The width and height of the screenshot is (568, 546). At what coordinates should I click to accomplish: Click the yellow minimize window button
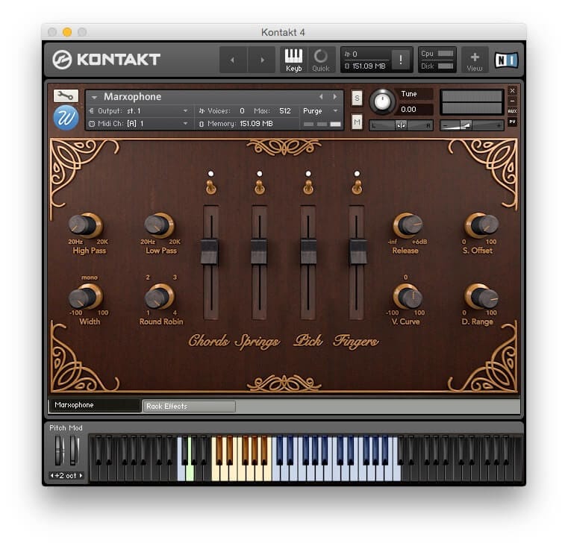click(67, 32)
